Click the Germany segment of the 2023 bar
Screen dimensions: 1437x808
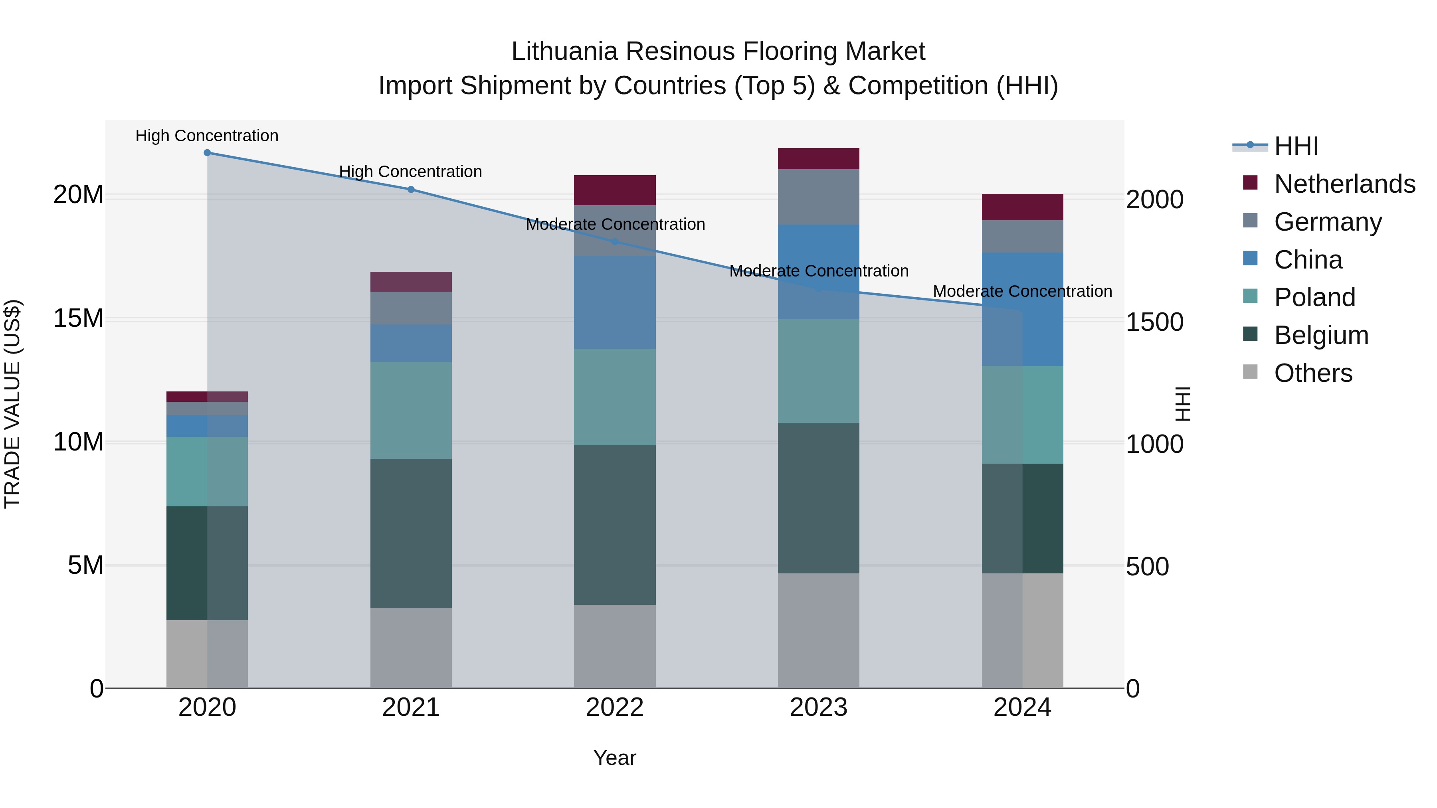pyautogui.click(x=818, y=198)
